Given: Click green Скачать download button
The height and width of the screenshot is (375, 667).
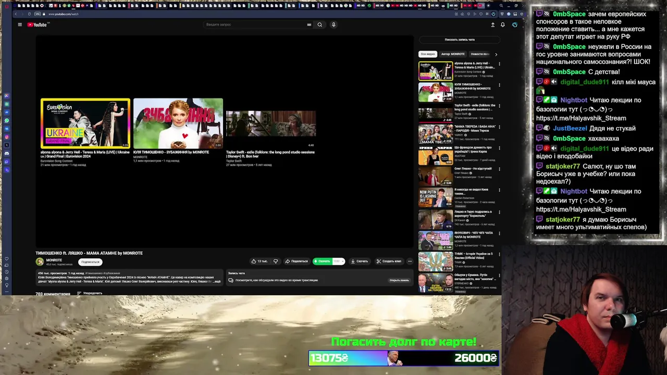Looking at the screenshot, I should point(322,261).
